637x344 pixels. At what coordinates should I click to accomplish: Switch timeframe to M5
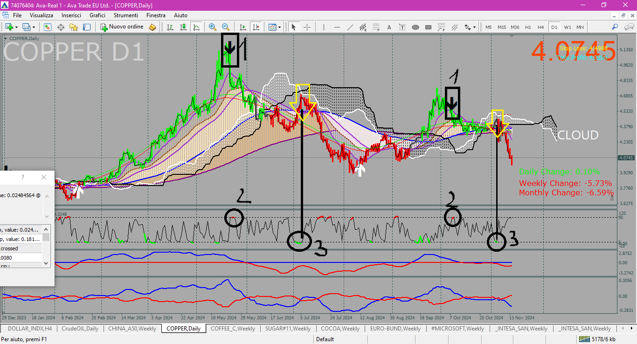488,27
